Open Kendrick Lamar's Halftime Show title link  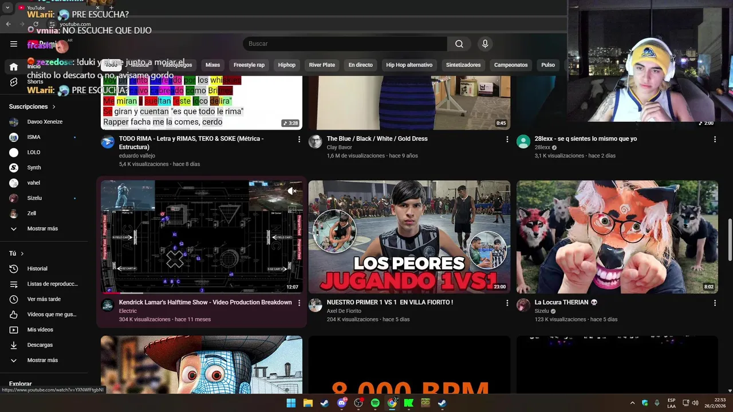[x=206, y=303]
